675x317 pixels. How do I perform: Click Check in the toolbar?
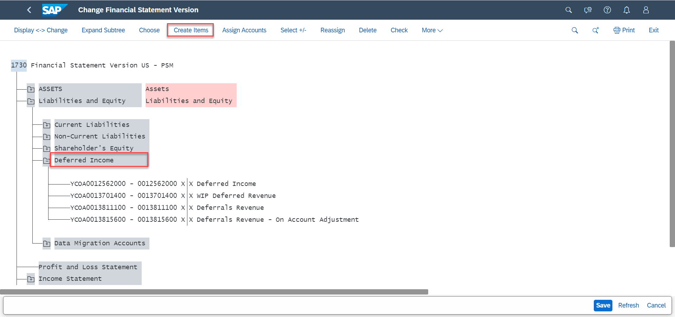click(x=399, y=30)
